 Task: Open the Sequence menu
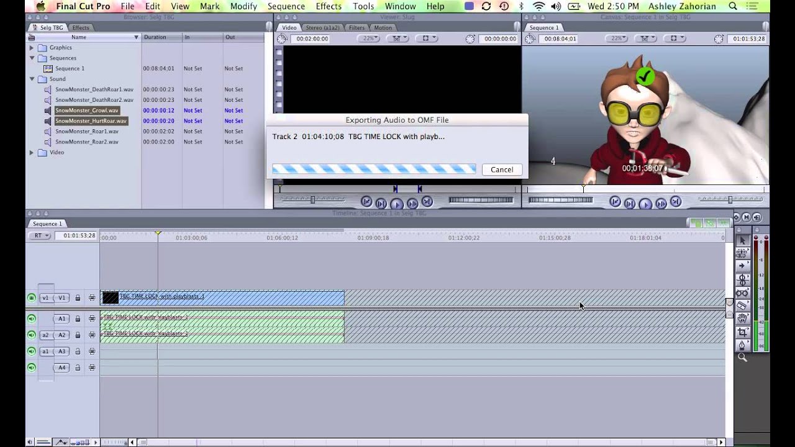(286, 6)
